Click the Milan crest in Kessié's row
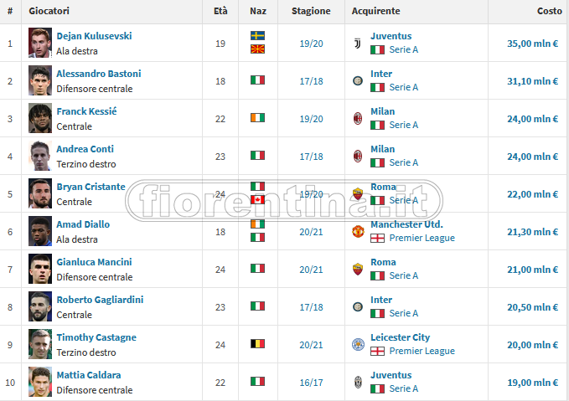This screenshot has width=569, height=401. pyautogui.click(x=358, y=118)
